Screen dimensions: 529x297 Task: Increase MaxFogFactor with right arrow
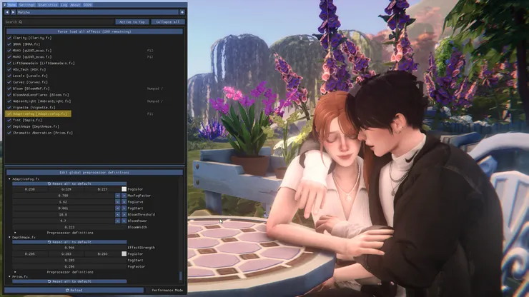pos(124,196)
